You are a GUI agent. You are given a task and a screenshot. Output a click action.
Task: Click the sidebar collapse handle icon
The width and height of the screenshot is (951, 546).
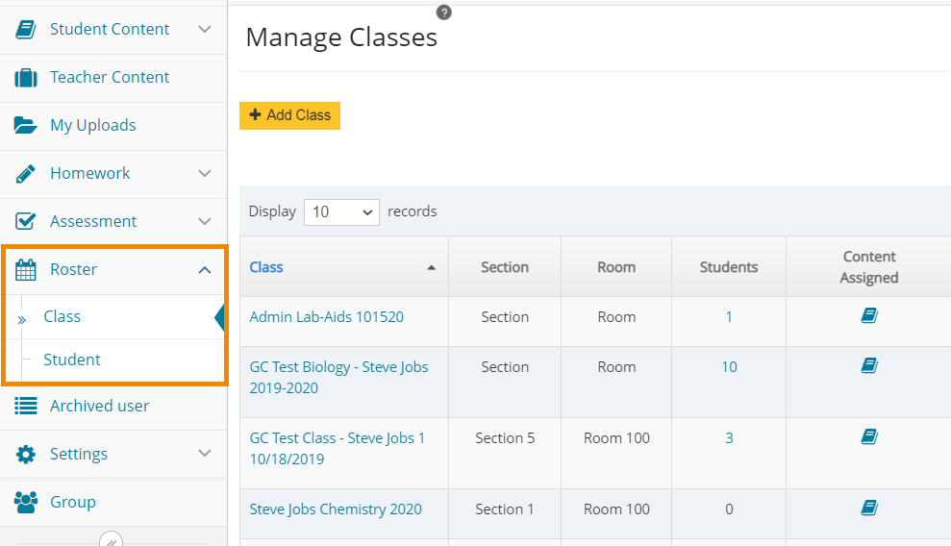[x=112, y=540]
